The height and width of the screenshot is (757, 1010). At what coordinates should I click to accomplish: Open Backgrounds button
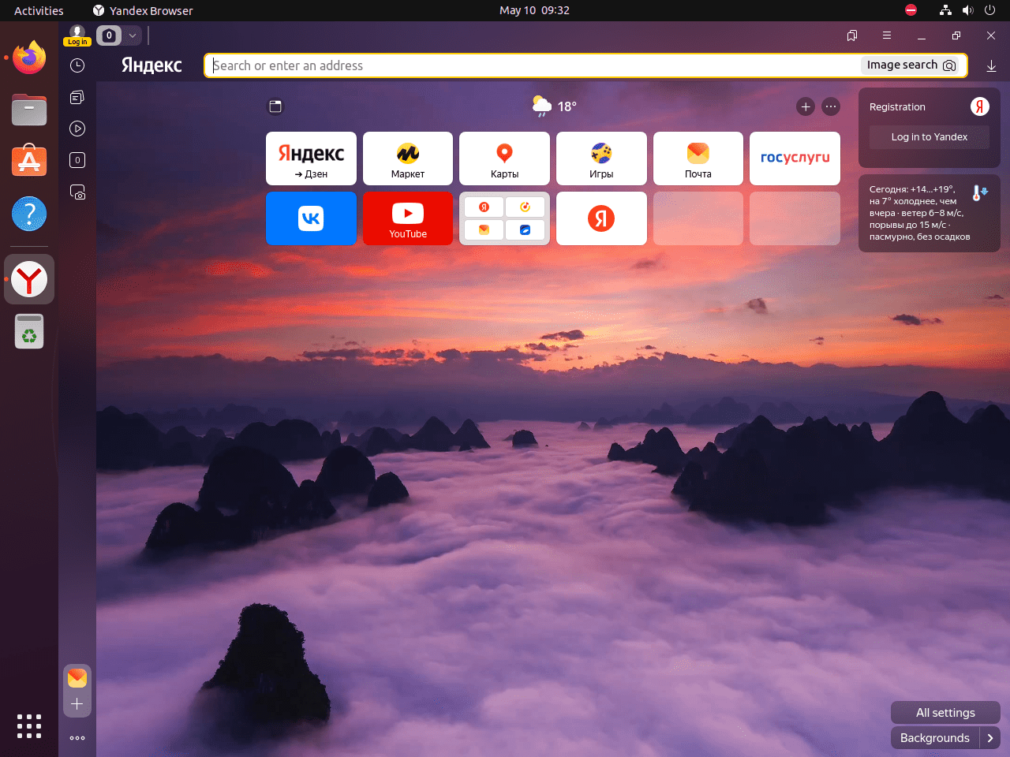pyautogui.click(x=935, y=738)
